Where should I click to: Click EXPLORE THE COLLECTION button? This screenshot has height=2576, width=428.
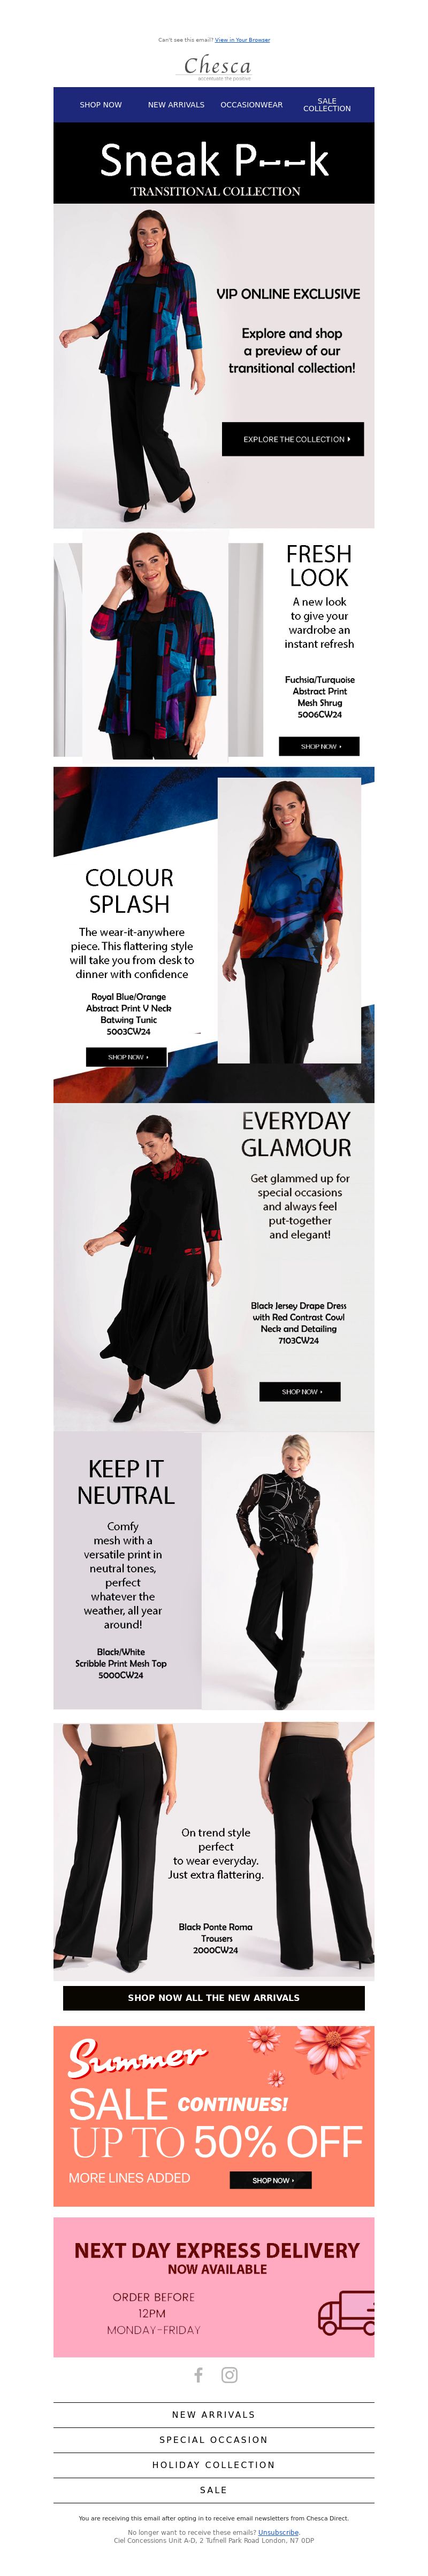pyautogui.click(x=293, y=439)
